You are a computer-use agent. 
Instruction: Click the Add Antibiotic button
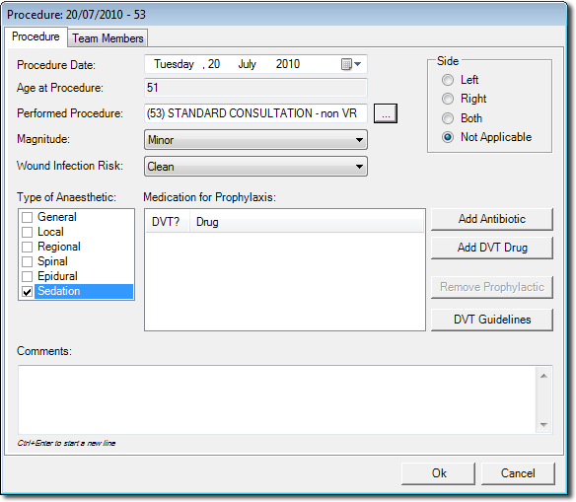point(492,219)
